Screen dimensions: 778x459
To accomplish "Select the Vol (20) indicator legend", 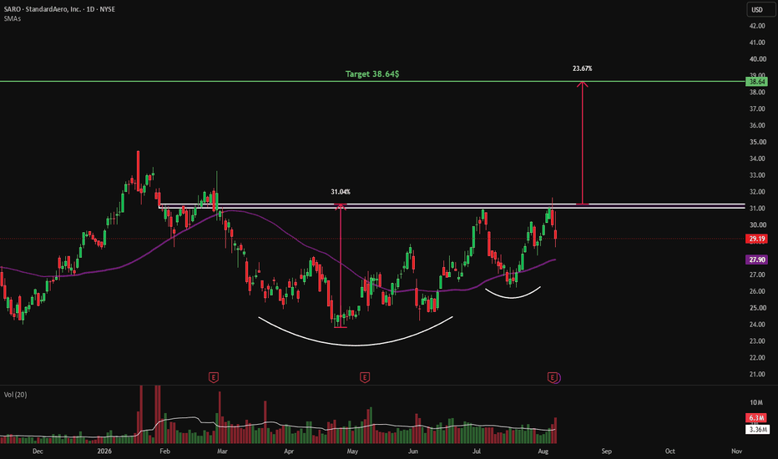I will point(15,395).
